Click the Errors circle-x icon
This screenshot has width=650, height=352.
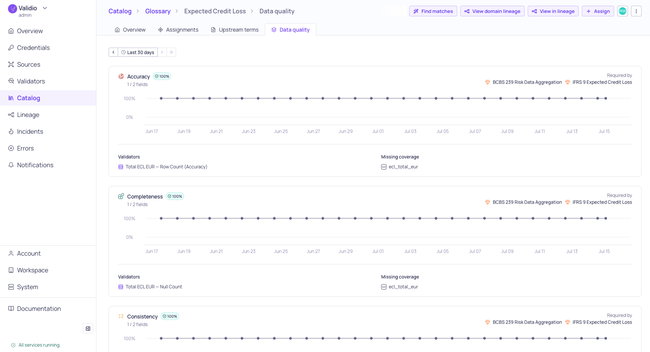pyautogui.click(x=11, y=148)
